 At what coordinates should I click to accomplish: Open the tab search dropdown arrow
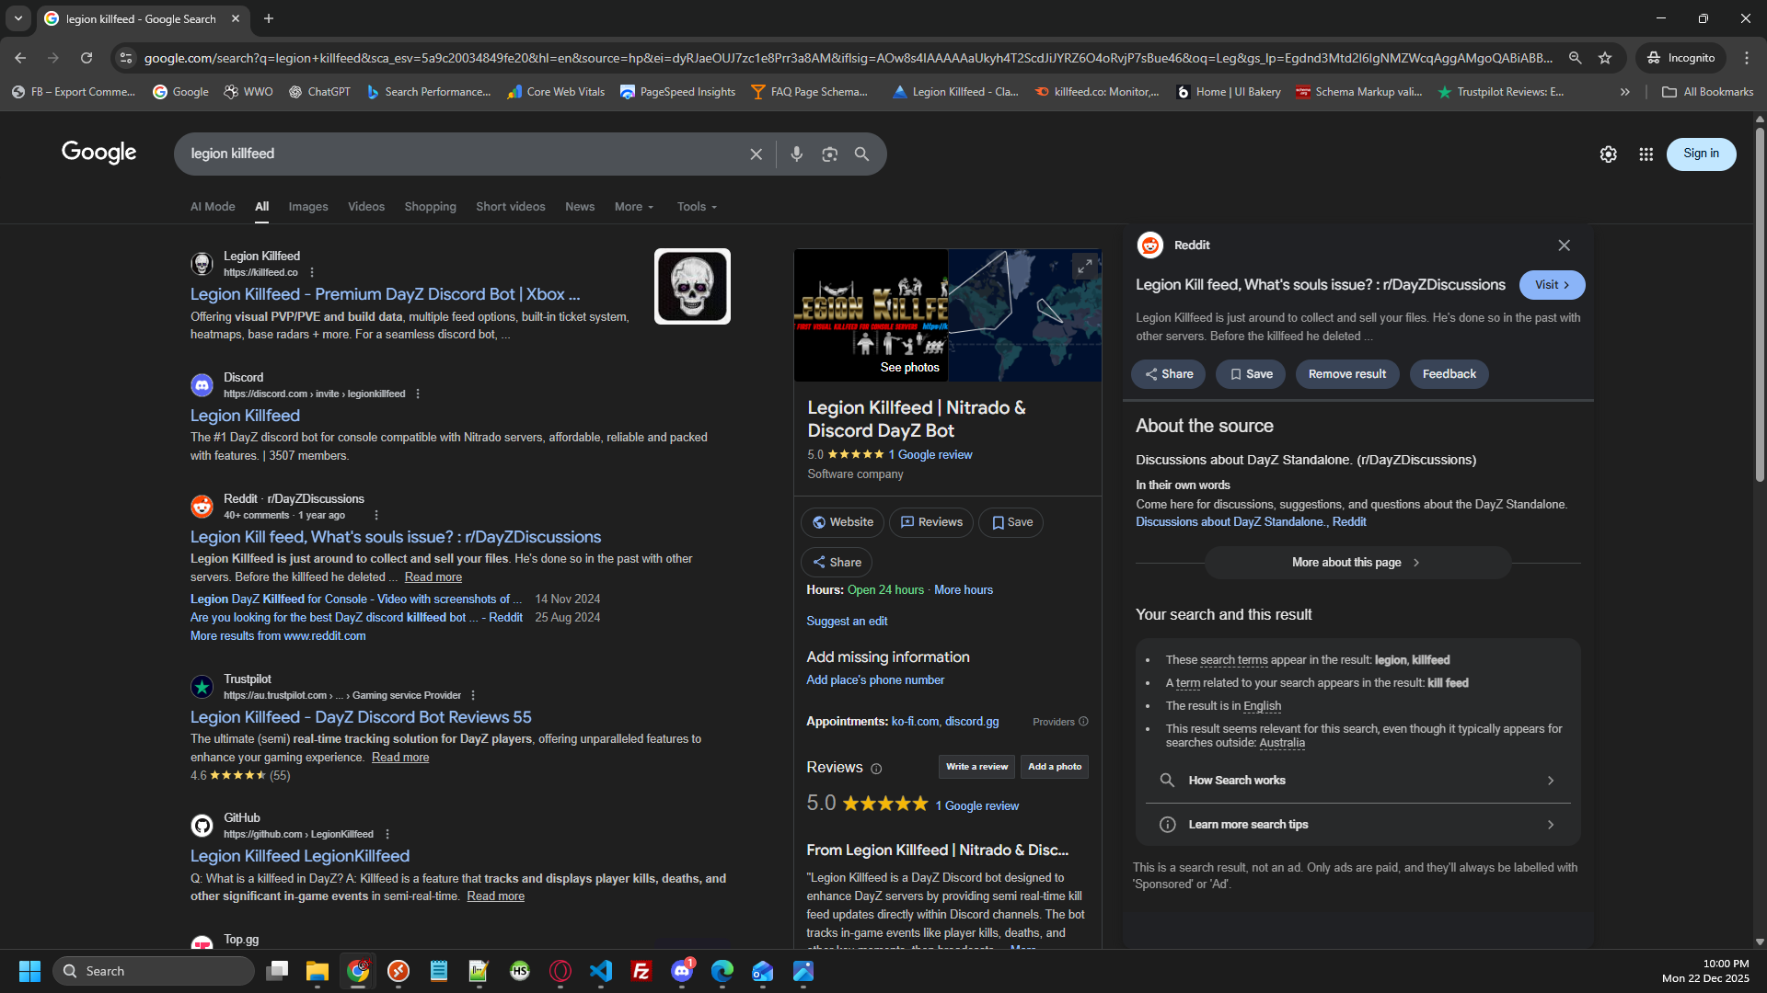point(17,18)
